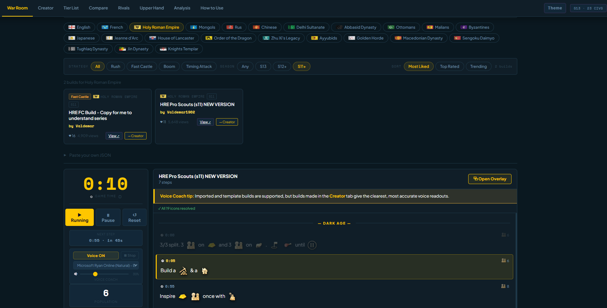Click View link on HRE FC Build card
This screenshot has width=607, height=308.
pyautogui.click(x=114, y=136)
